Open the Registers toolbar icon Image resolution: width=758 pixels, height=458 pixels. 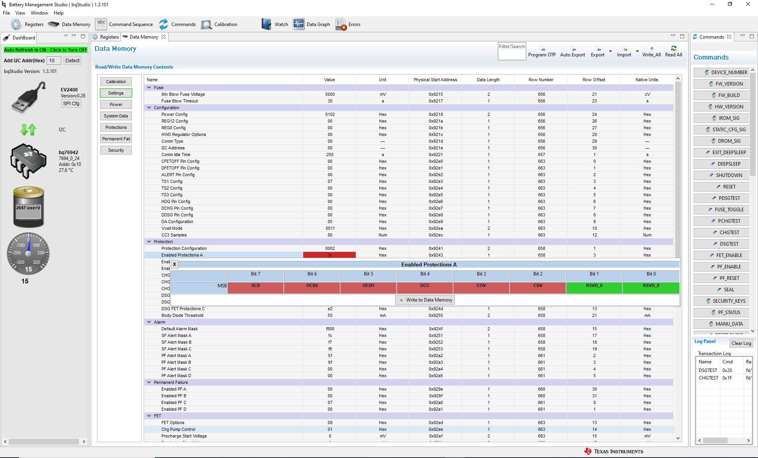[27, 24]
